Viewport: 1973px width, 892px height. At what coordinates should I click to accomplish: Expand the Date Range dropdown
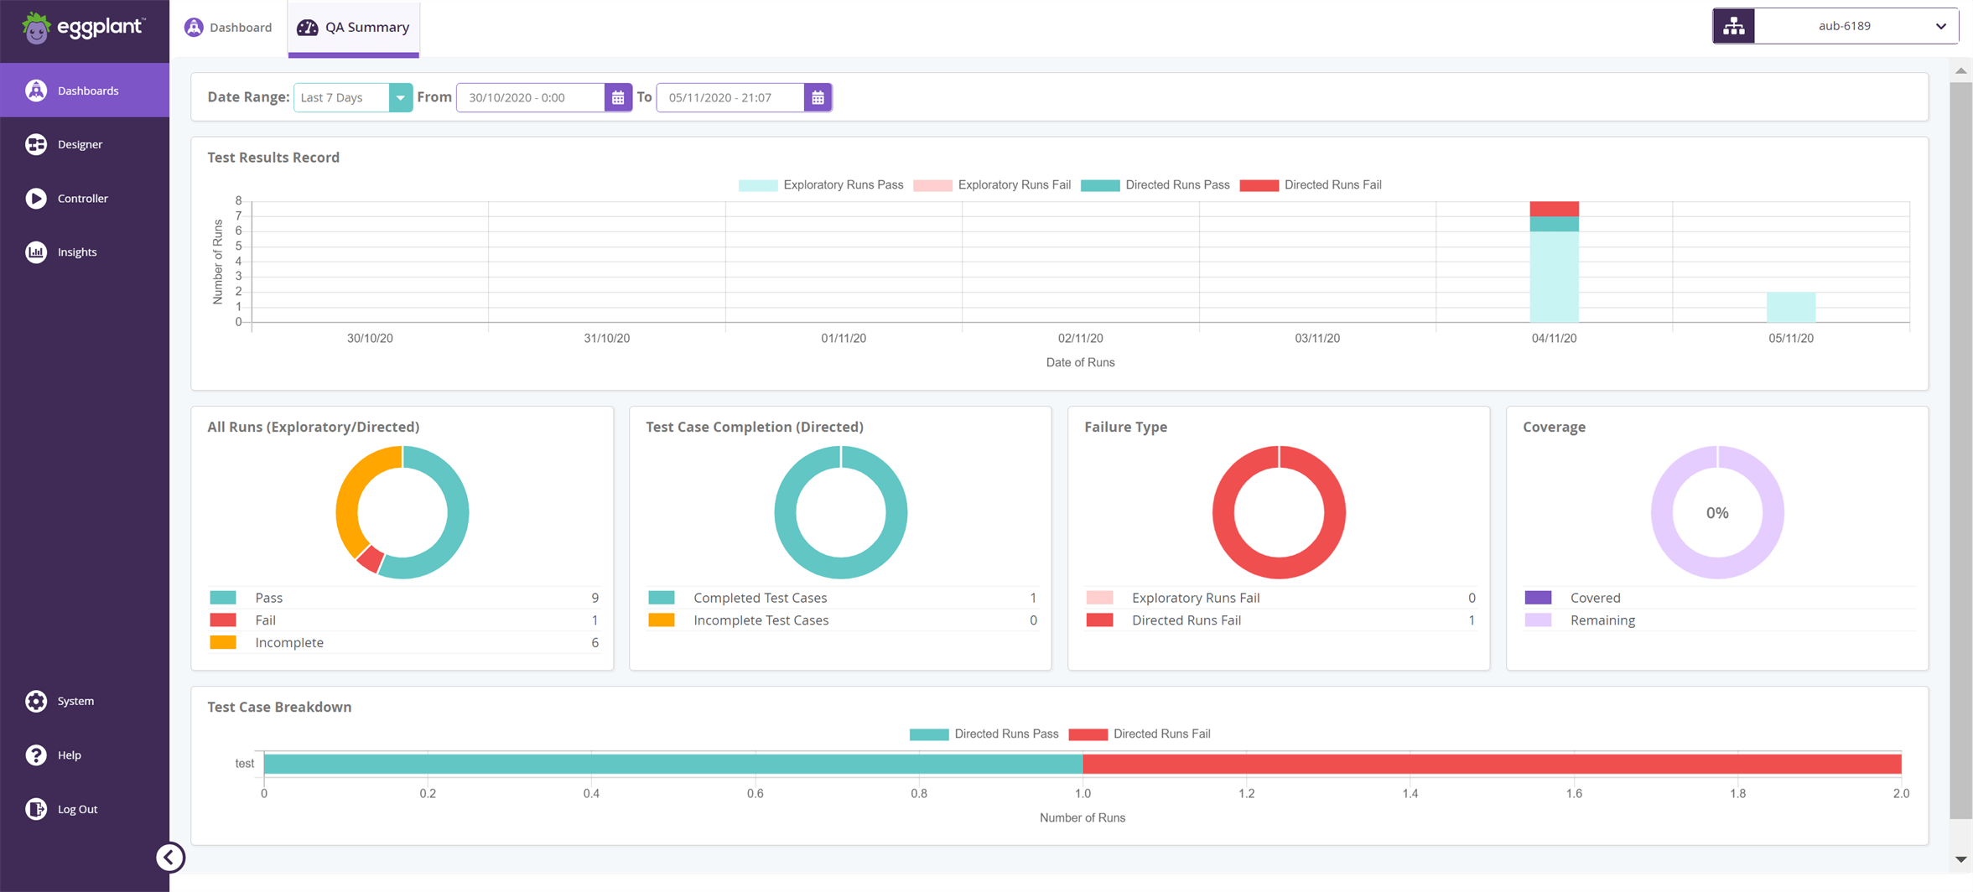(401, 97)
